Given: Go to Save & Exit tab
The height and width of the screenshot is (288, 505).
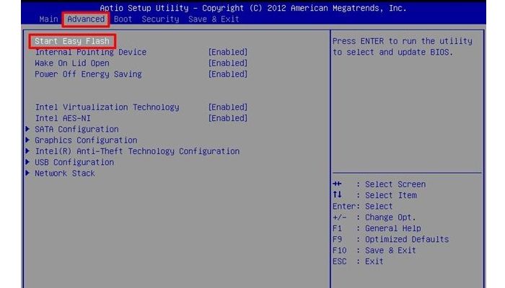Looking at the screenshot, I should (x=214, y=19).
